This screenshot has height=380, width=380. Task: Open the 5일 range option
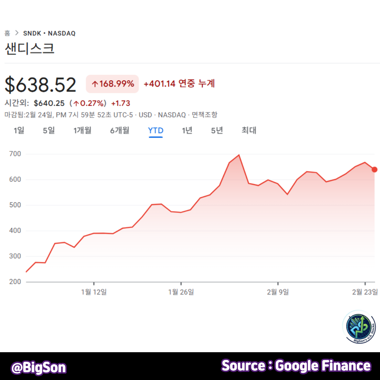pyautogui.click(x=49, y=131)
